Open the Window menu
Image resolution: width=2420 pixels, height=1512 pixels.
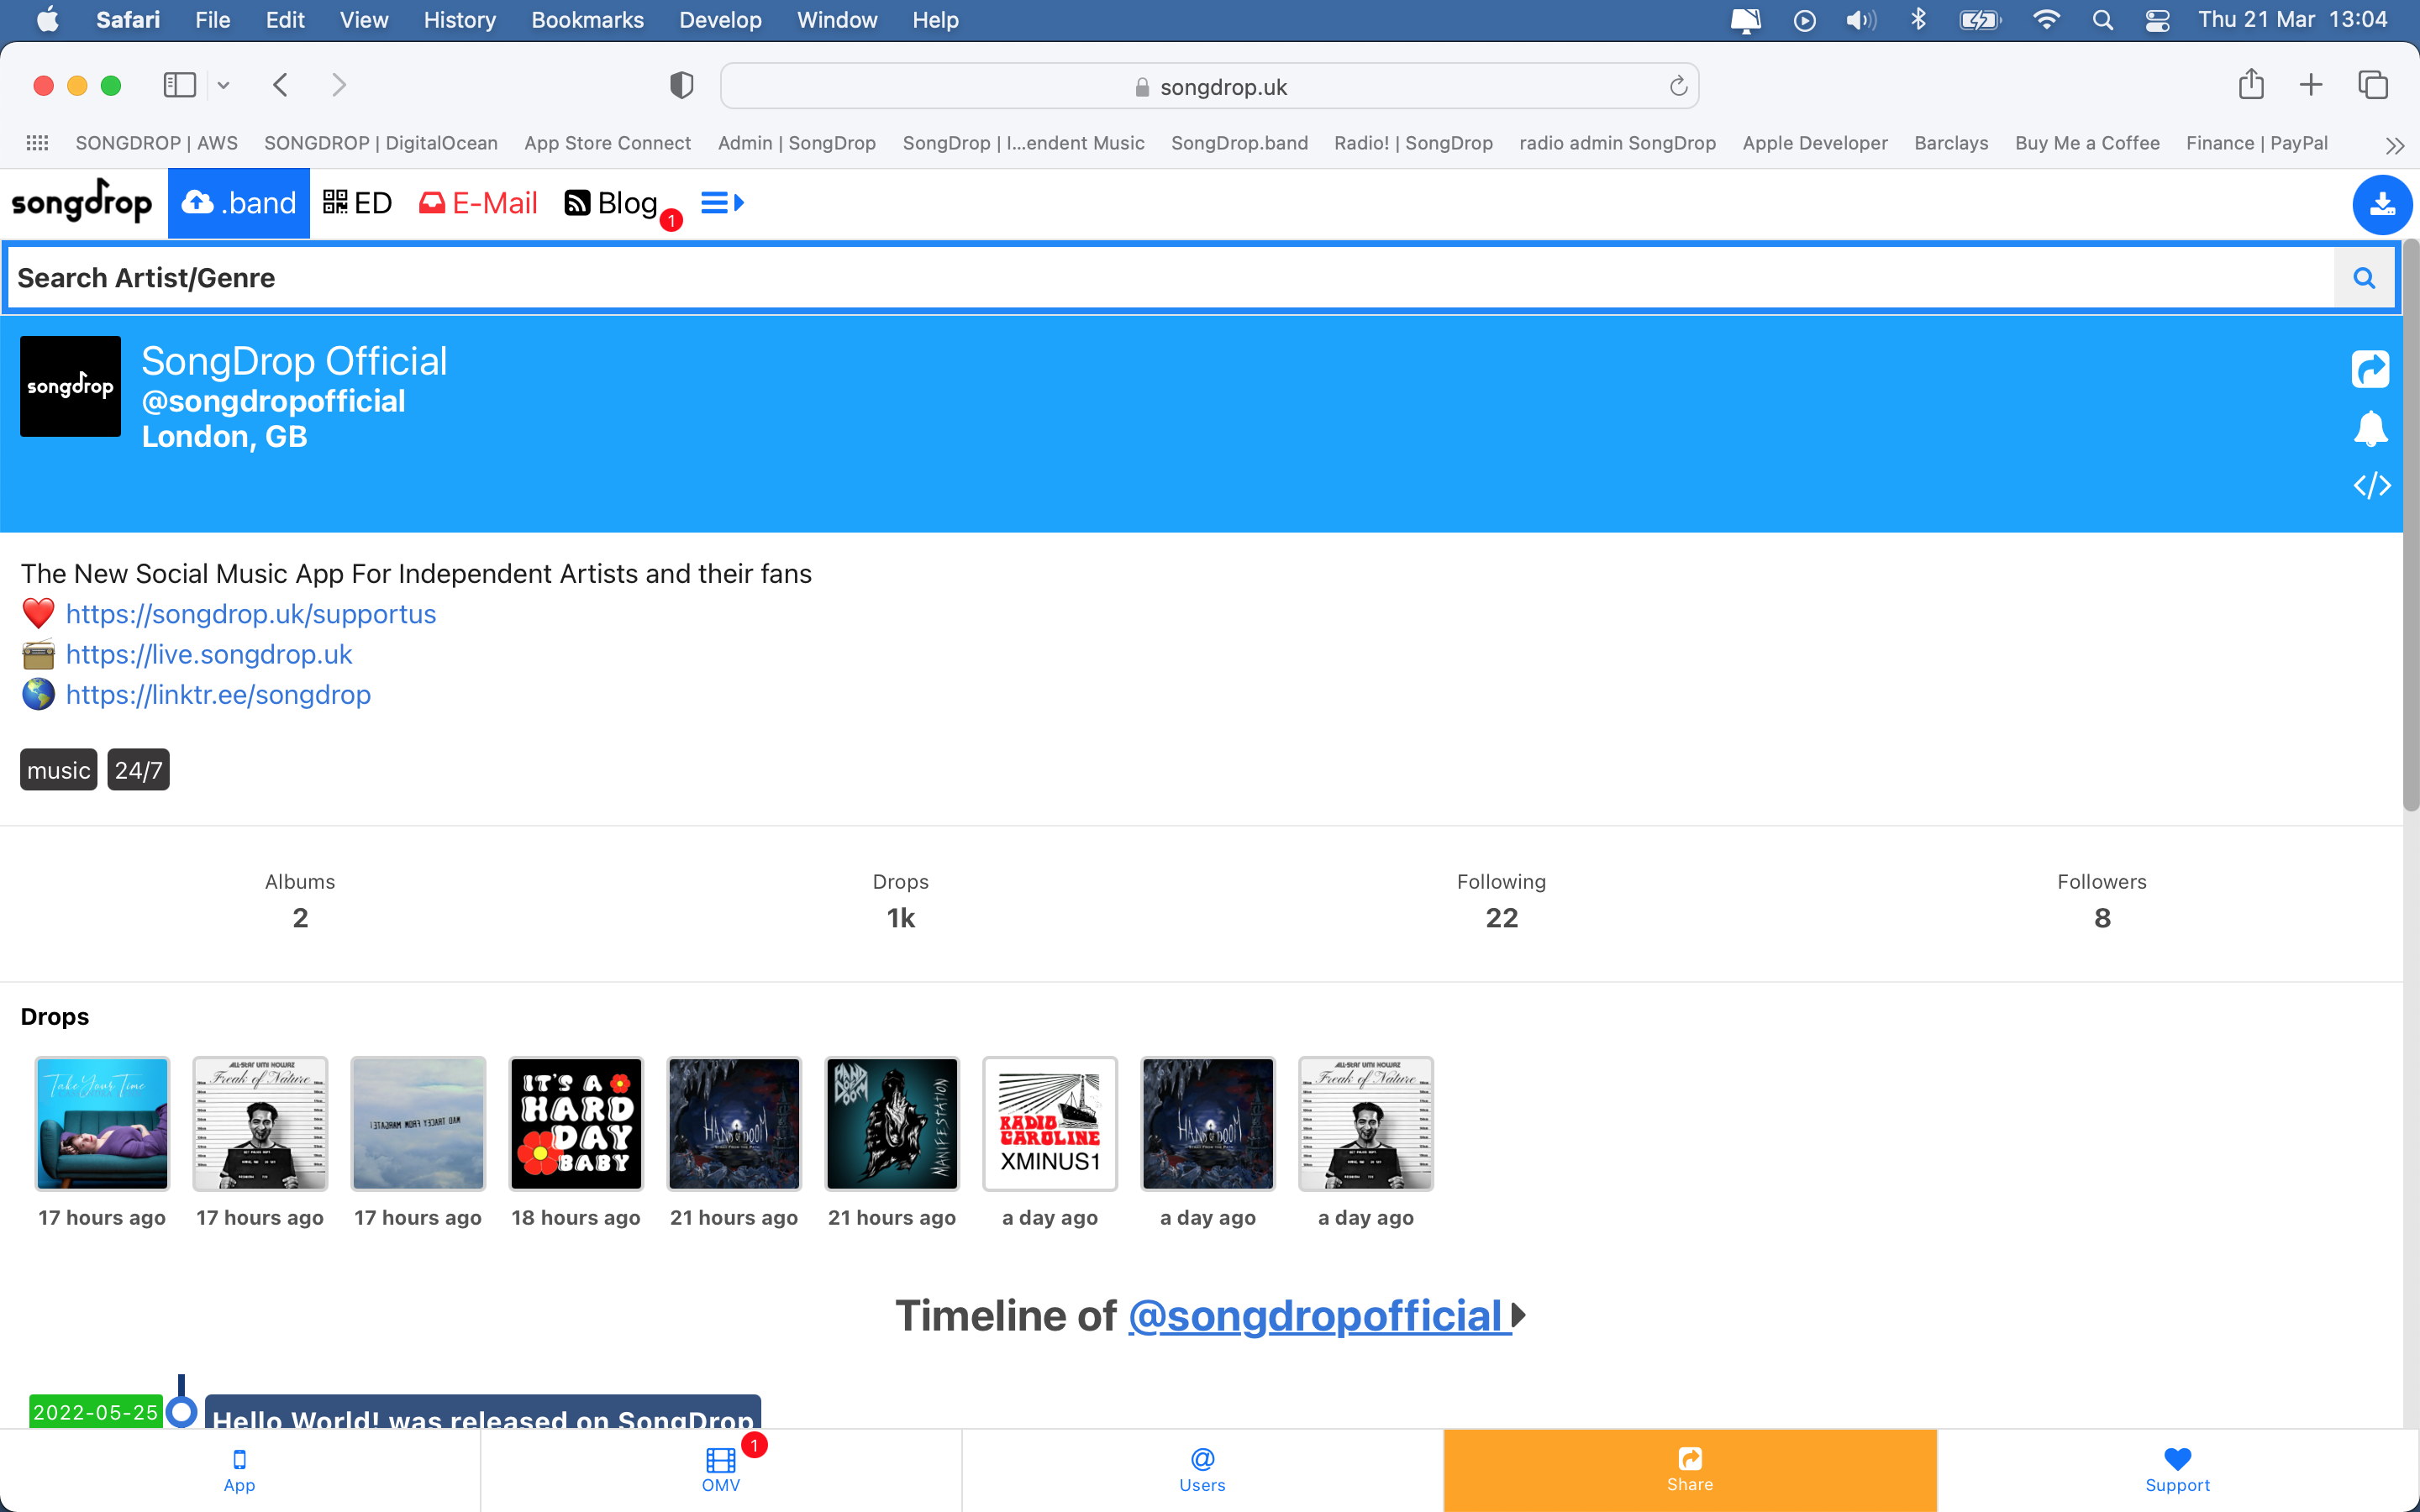tap(837, 20)
